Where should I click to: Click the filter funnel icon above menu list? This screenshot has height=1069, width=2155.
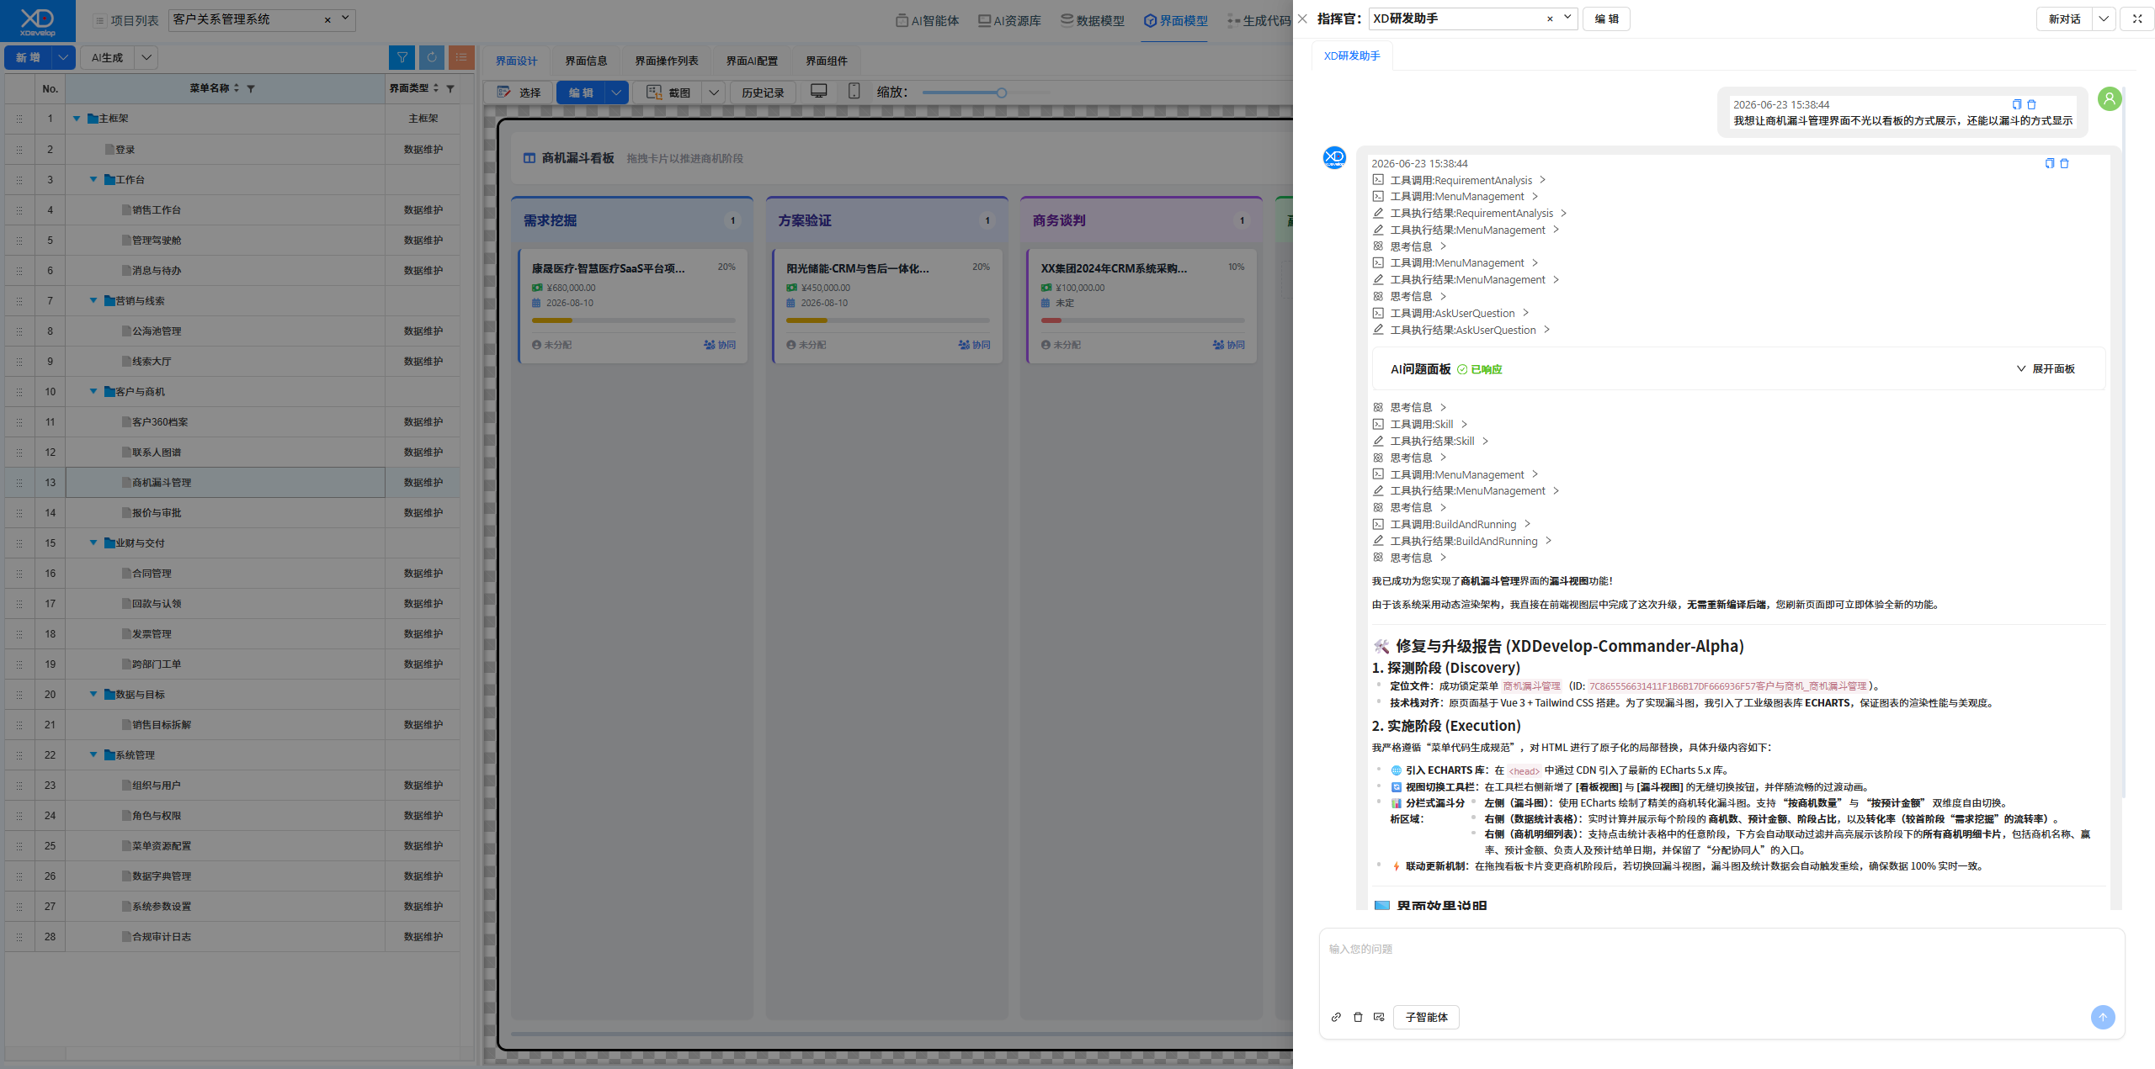402,57
